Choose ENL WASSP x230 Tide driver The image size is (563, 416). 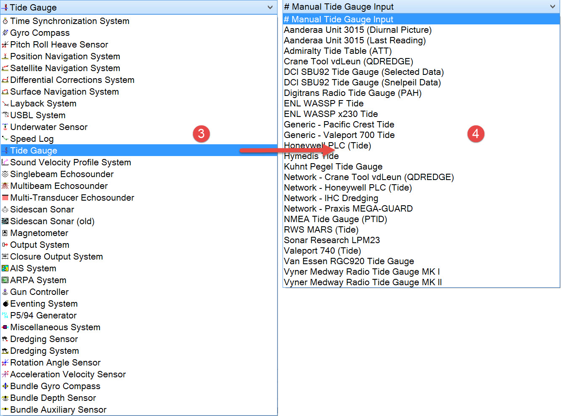point(421,114)
